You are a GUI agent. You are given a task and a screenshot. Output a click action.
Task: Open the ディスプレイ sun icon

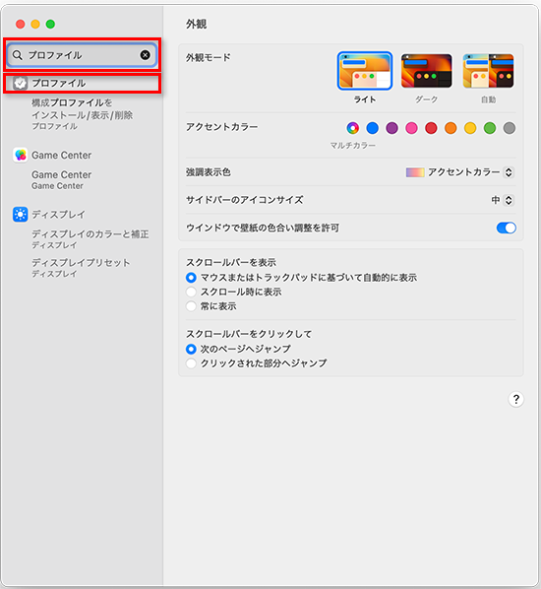(x=21, y=214)
